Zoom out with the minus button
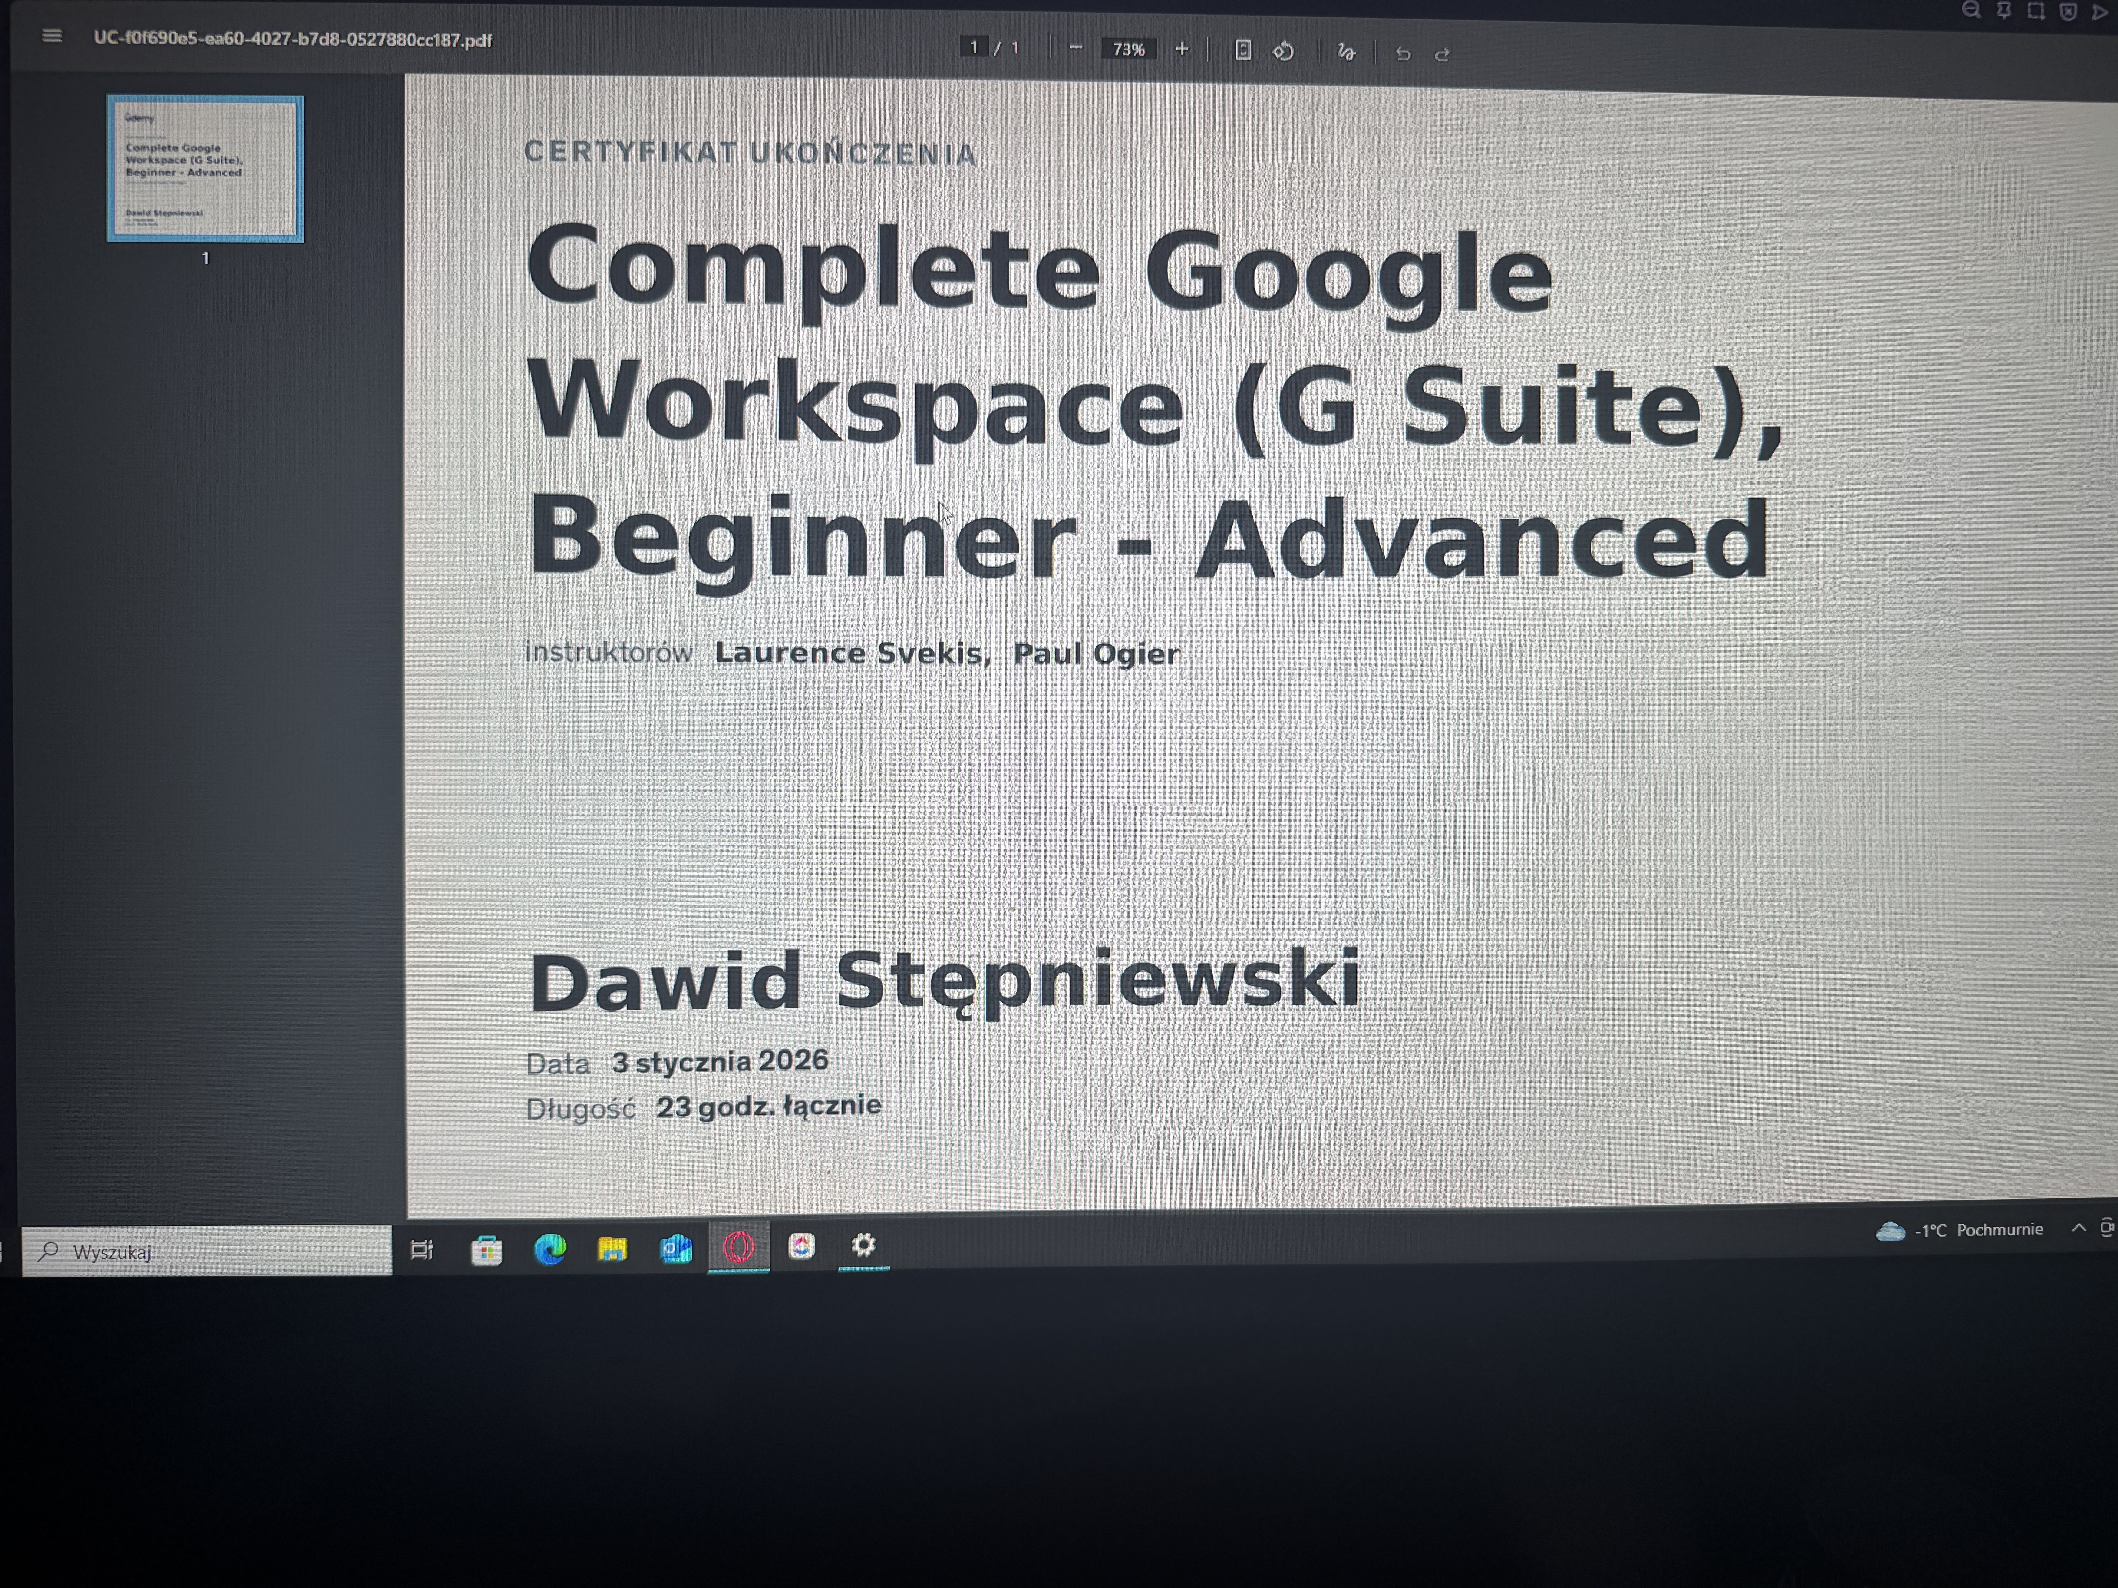 (1075, 47)
